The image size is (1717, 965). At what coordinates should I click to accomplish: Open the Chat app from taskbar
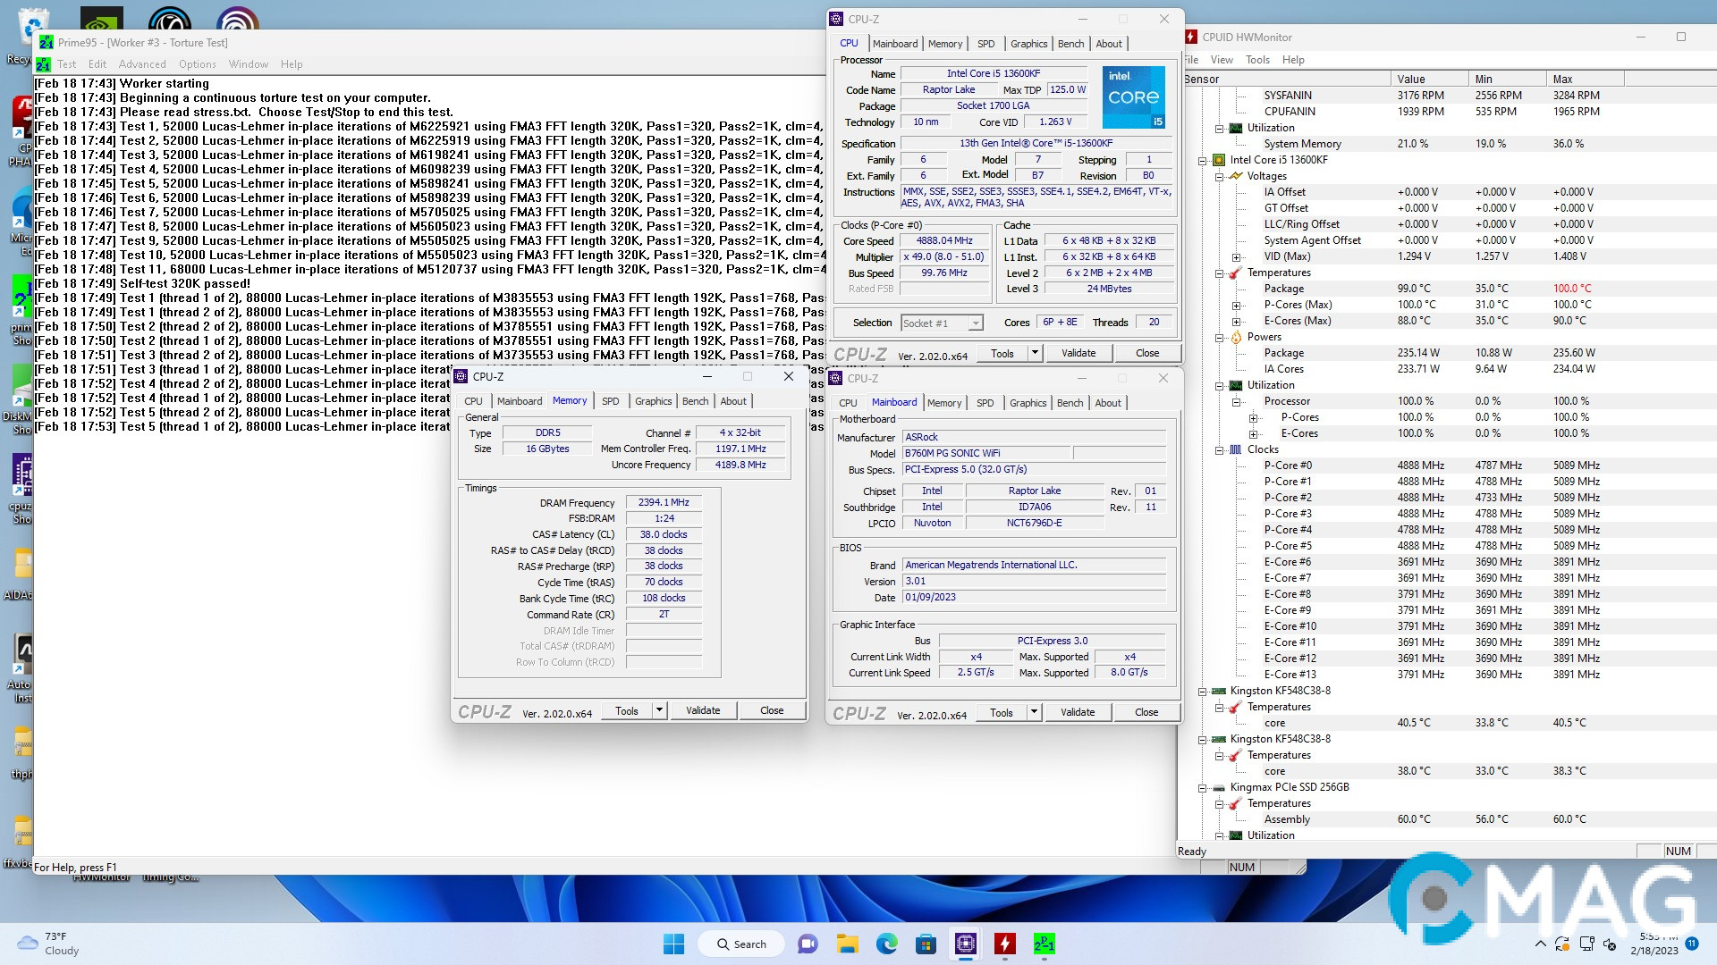(808, 944)
